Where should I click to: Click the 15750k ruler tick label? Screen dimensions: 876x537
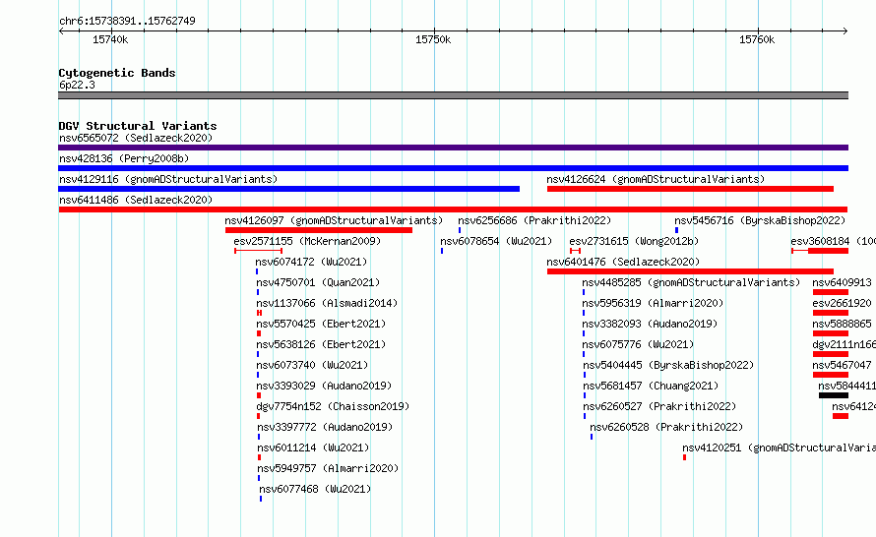pyautogui.click(x=433, y=39)
